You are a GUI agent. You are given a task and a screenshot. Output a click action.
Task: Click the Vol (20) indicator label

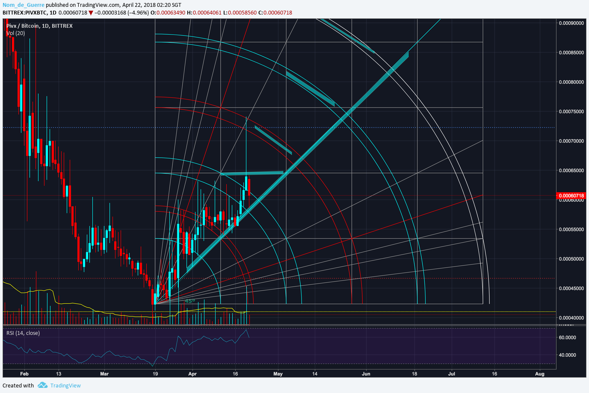pyautogui.click(x=15, y=33)
